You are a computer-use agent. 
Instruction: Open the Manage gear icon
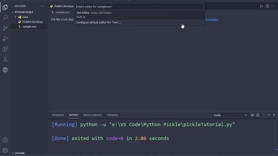coord(5,150)
